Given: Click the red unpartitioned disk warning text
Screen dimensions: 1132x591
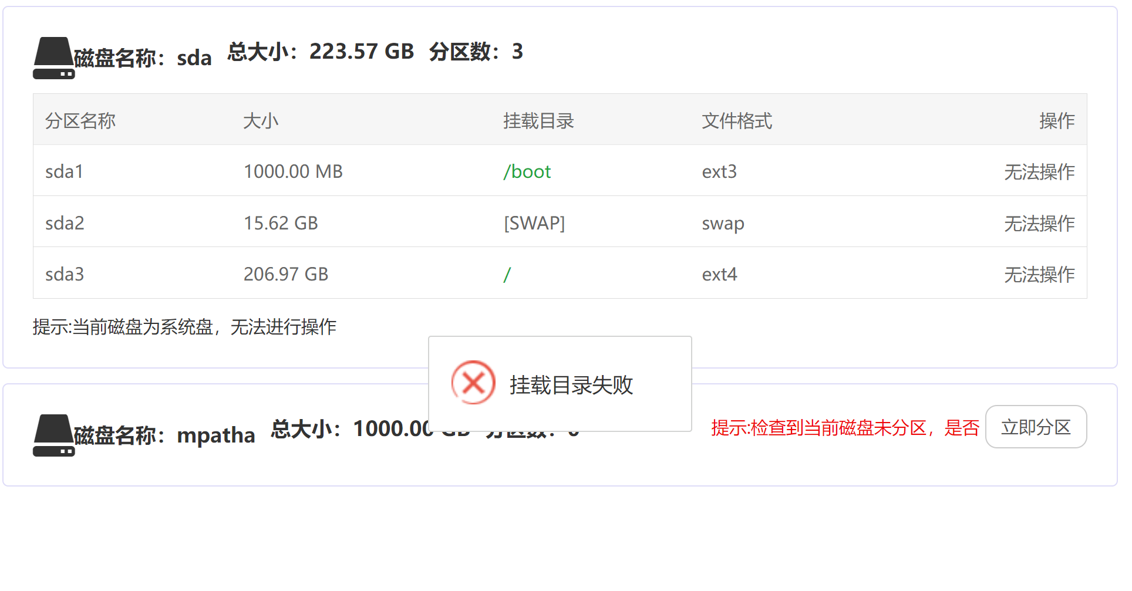Looking at the screenshot, I should pyautogui.click(x=845, y=428).
